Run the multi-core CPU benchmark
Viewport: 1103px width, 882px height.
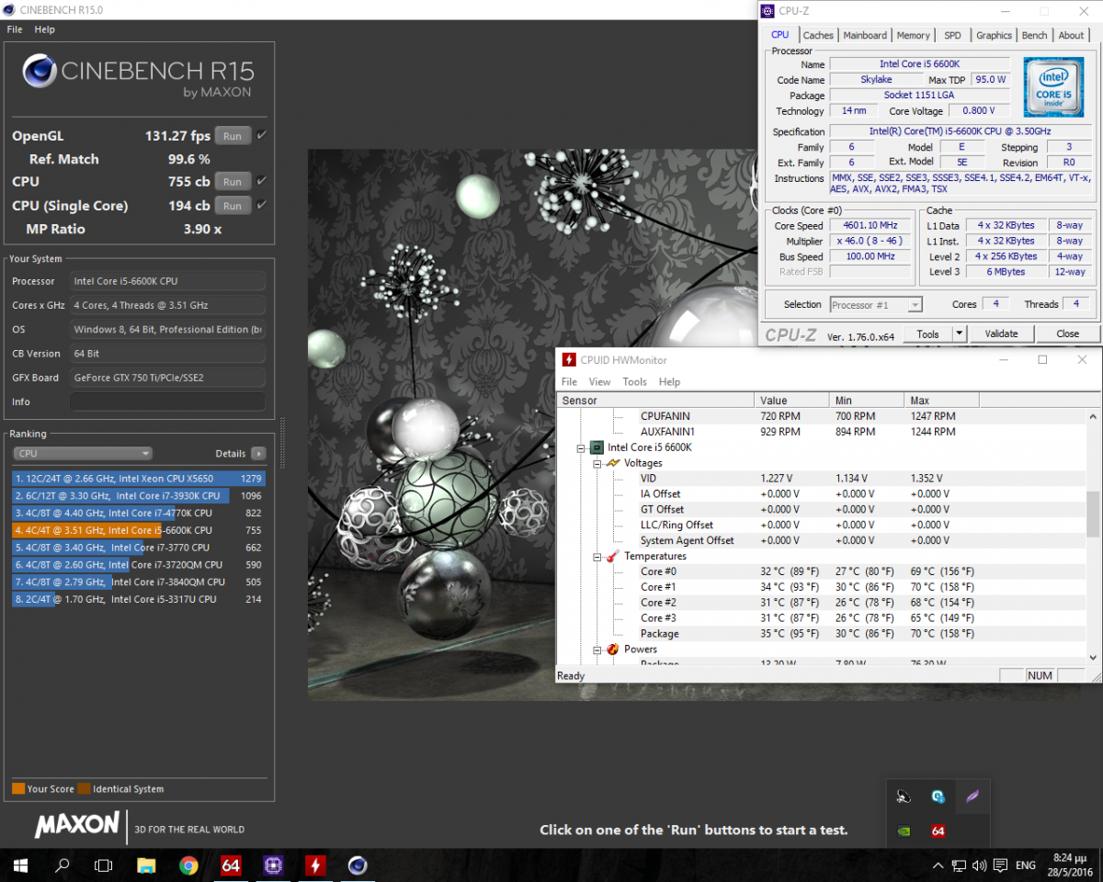point(233,182)
